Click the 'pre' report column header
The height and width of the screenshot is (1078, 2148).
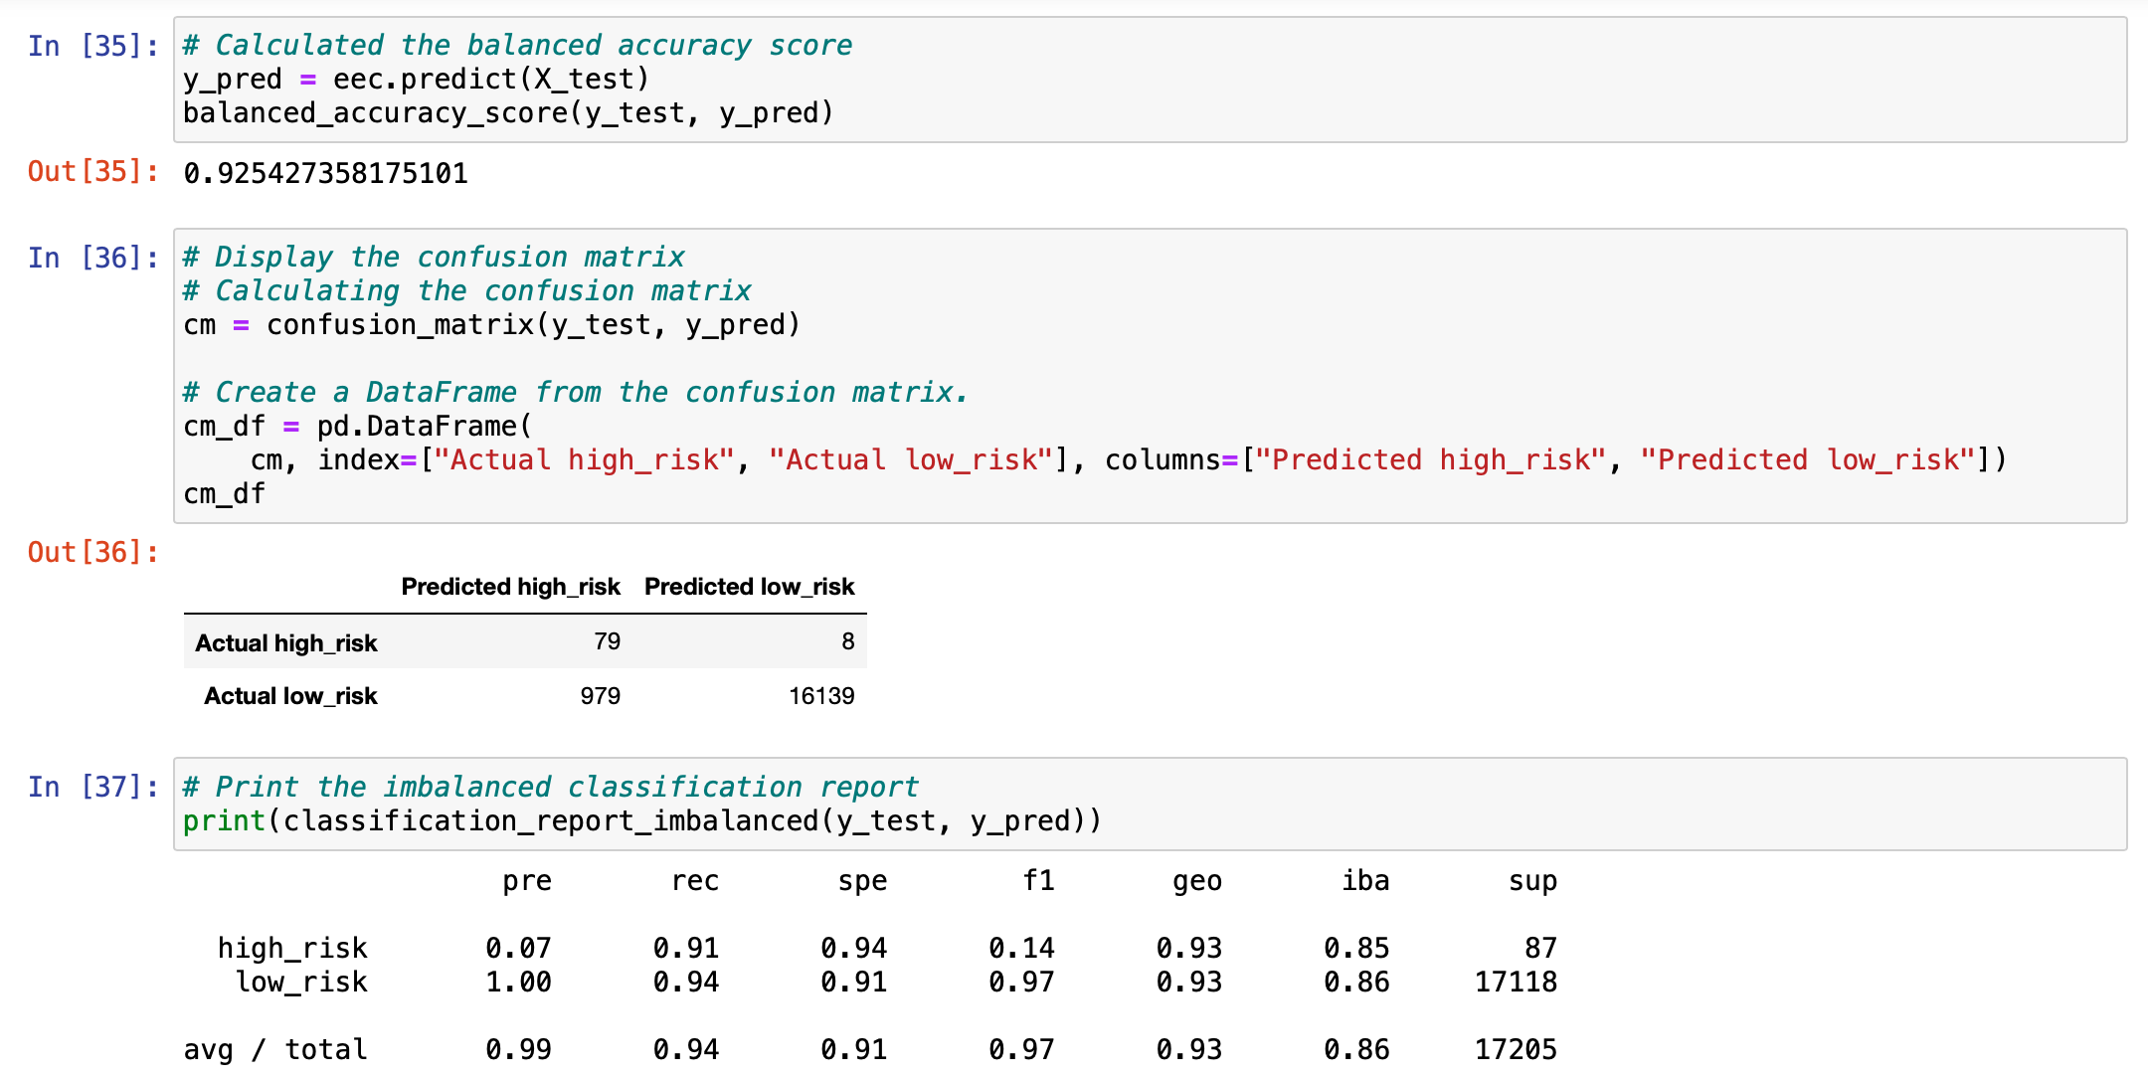[527, 881]
